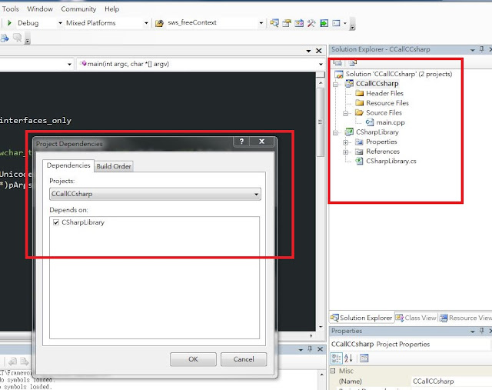Open the Object Browser toolbar icon
Screen dimensions: 492x390
click(x=299, y=23)
